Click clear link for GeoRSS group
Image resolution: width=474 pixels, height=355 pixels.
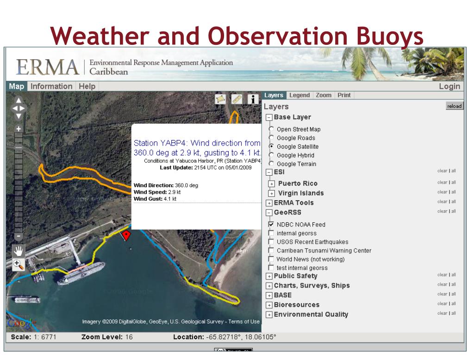click(x=442, y=211)
